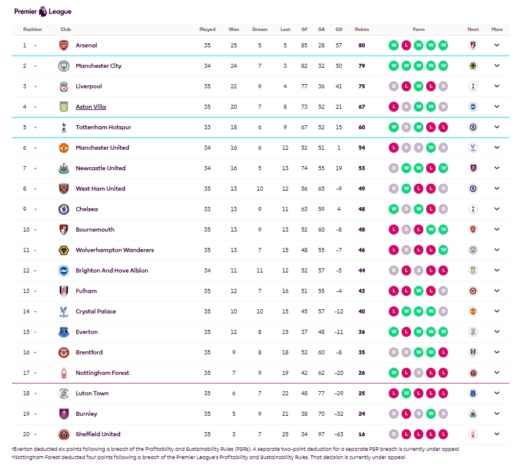This screenshot has width=524, height=469.
Task: Open the Wolverhampton Wanderers club link
Action: [115, 250]
